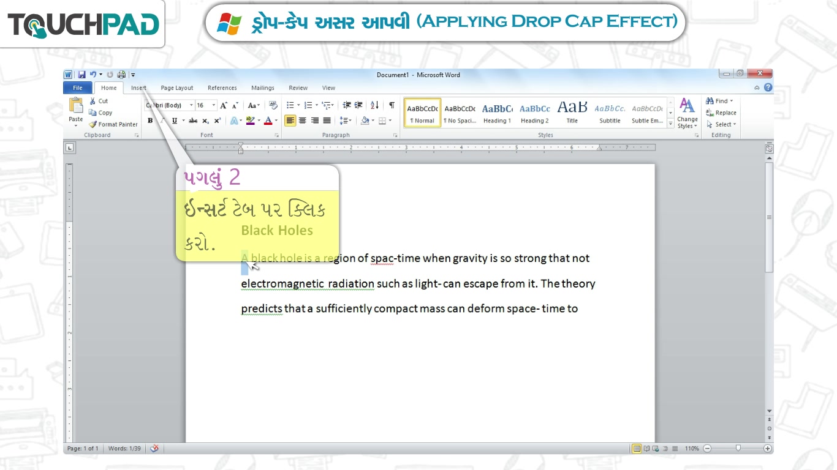Apply superscript formatting
Viewport: 837px width, 470px height.
pos(217,121)
